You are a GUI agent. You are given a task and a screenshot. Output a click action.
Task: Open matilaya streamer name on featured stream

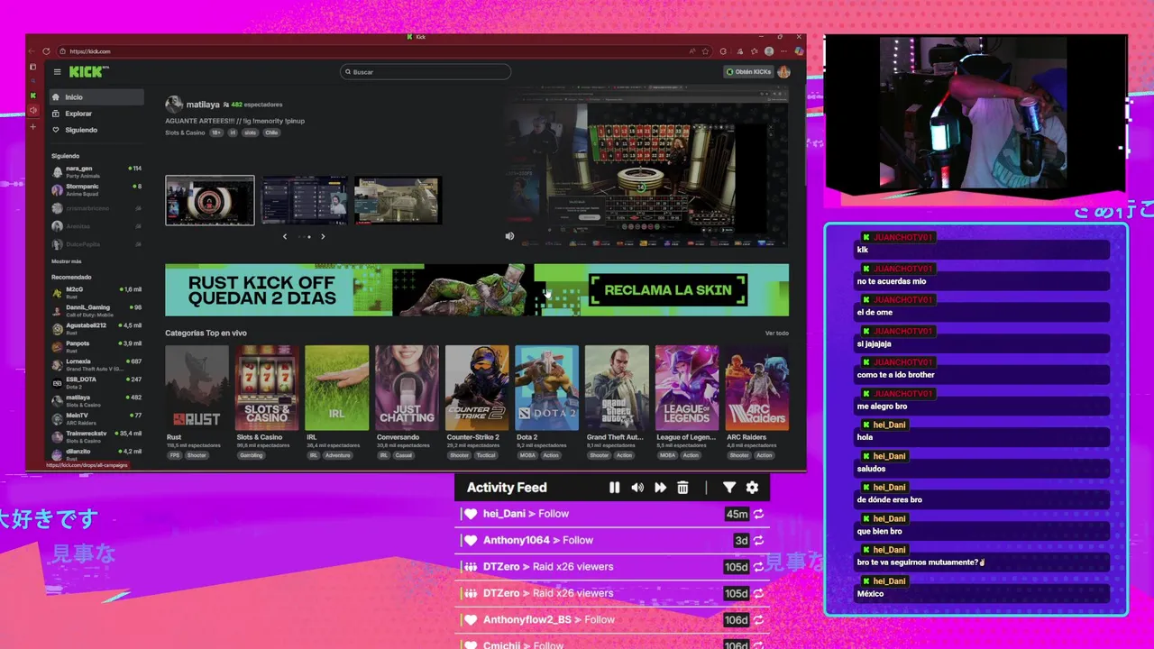pos(203,105)
